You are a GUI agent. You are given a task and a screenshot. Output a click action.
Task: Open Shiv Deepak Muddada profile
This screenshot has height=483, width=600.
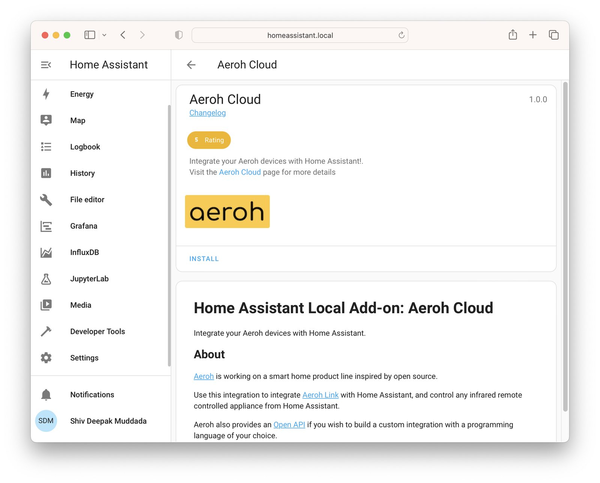108,421
